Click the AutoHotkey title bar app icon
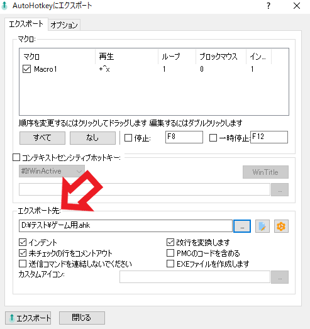This screenshot has width=310, height=329. click(x=4, y=6)
